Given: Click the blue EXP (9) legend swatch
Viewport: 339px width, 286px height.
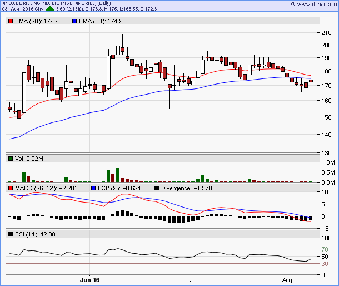Looking at the screenshot, I should [93, 188].
